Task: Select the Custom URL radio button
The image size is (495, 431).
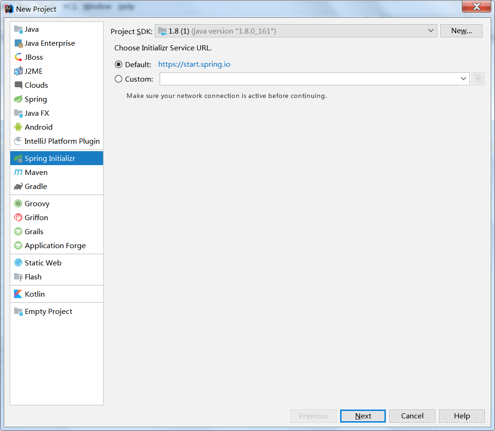Action: tap(119, 79)
